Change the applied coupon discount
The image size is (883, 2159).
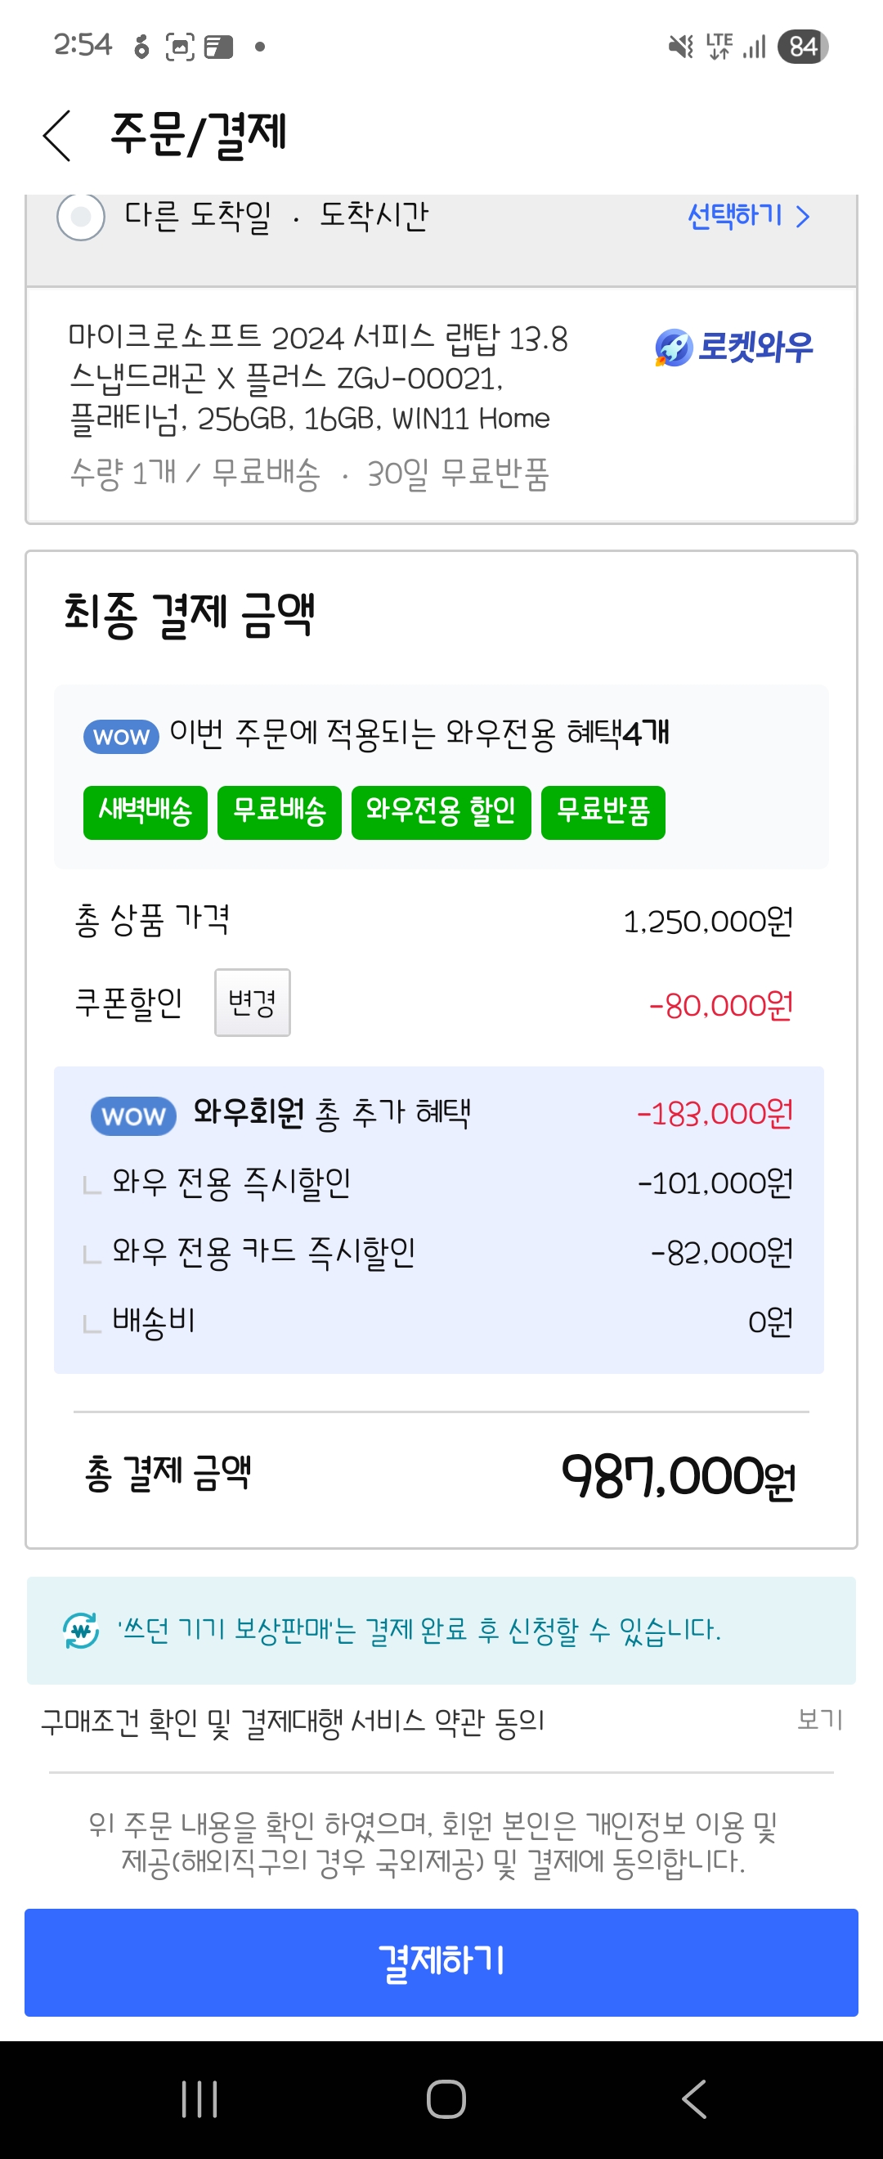(x=252, y=1003)
